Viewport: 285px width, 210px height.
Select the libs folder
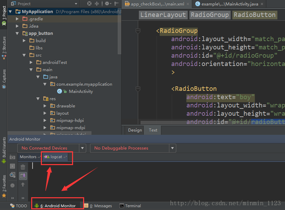(36, 48)
